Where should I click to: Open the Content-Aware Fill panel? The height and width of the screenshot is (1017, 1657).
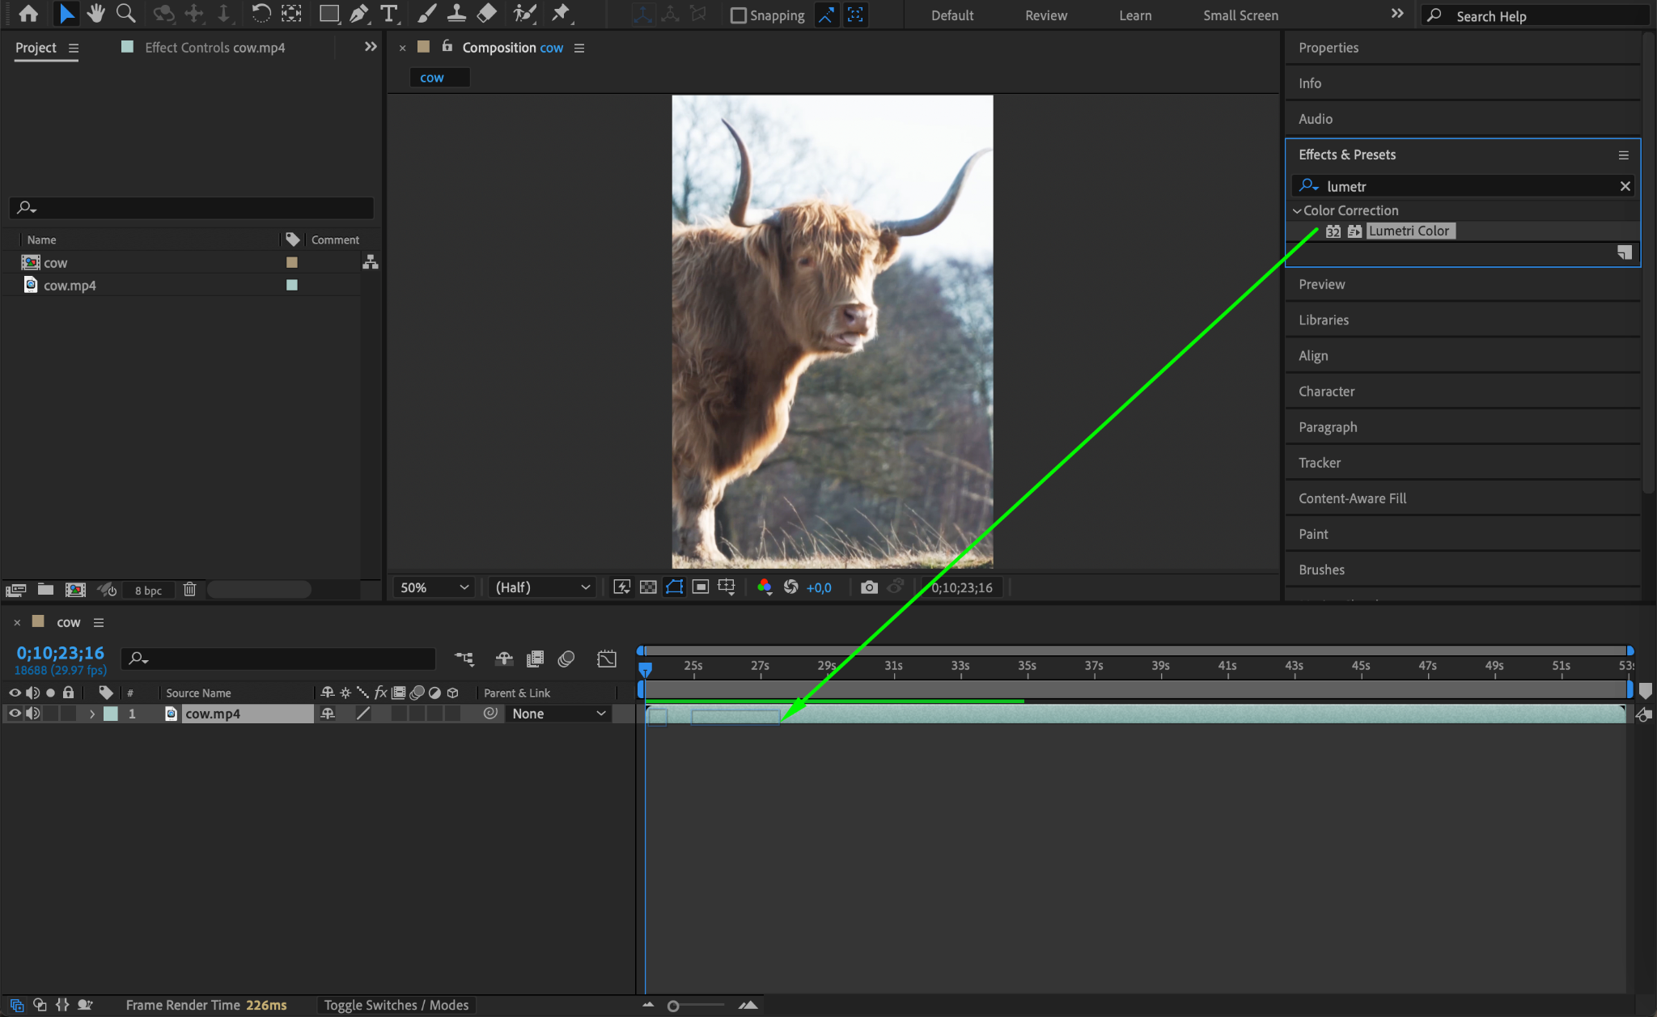1352,498
